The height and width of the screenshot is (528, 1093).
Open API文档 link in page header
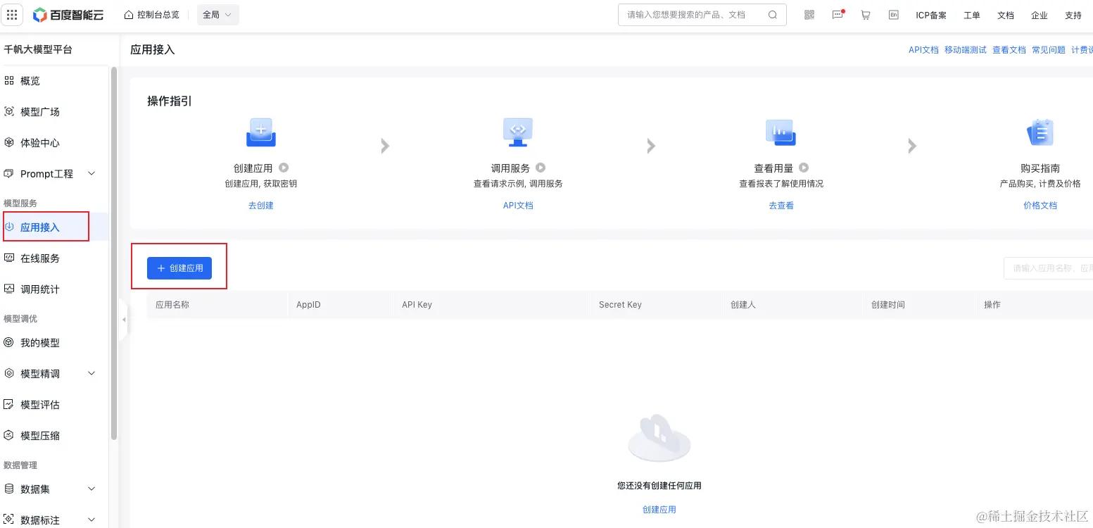(923, 50)
